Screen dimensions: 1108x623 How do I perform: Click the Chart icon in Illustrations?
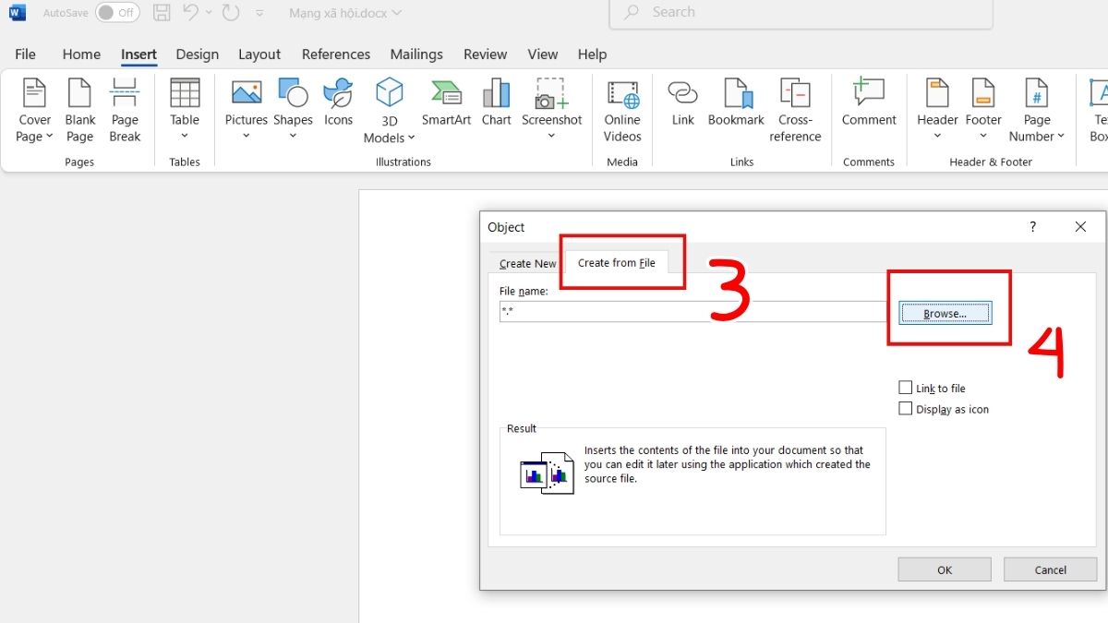tap(496, 102)
